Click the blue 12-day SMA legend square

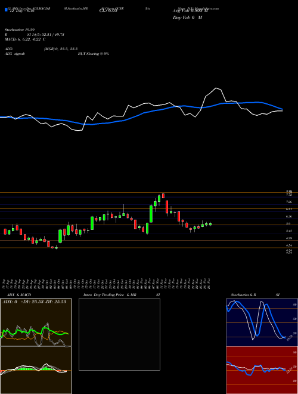(x=7, y=10)
